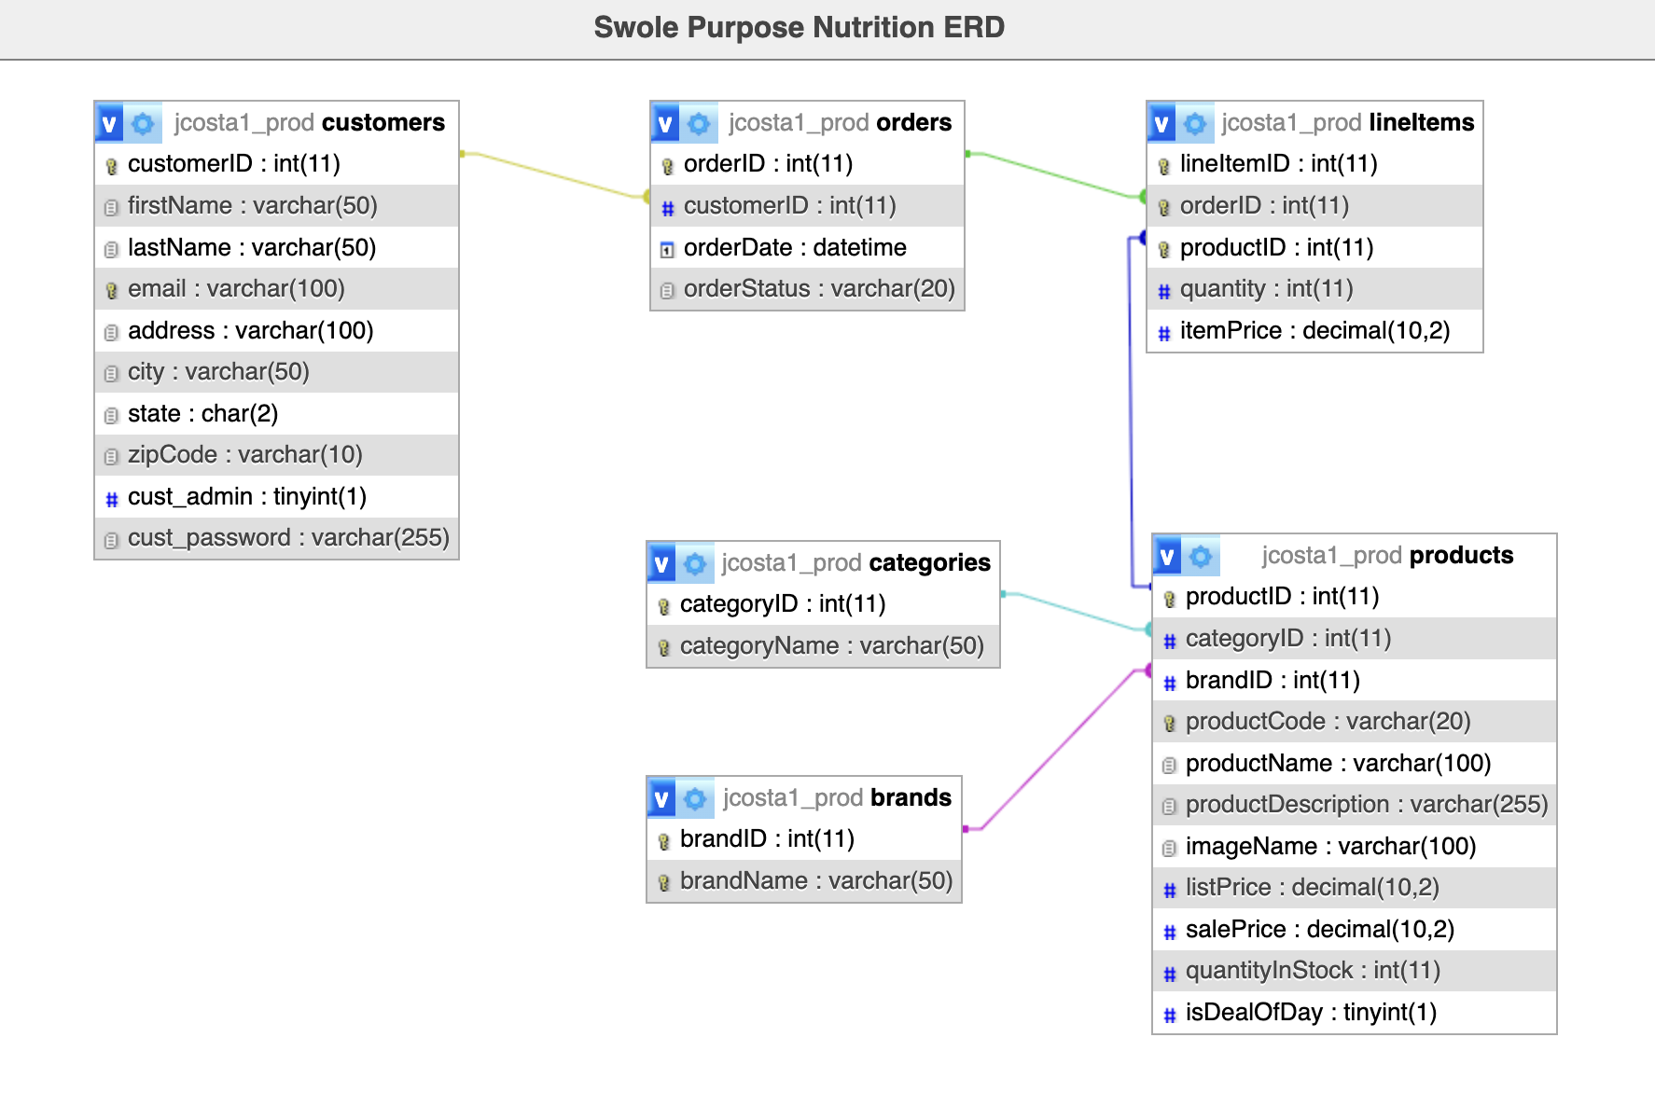Select the 'lastName : varchar(50)' row

[x=277, y=247]
